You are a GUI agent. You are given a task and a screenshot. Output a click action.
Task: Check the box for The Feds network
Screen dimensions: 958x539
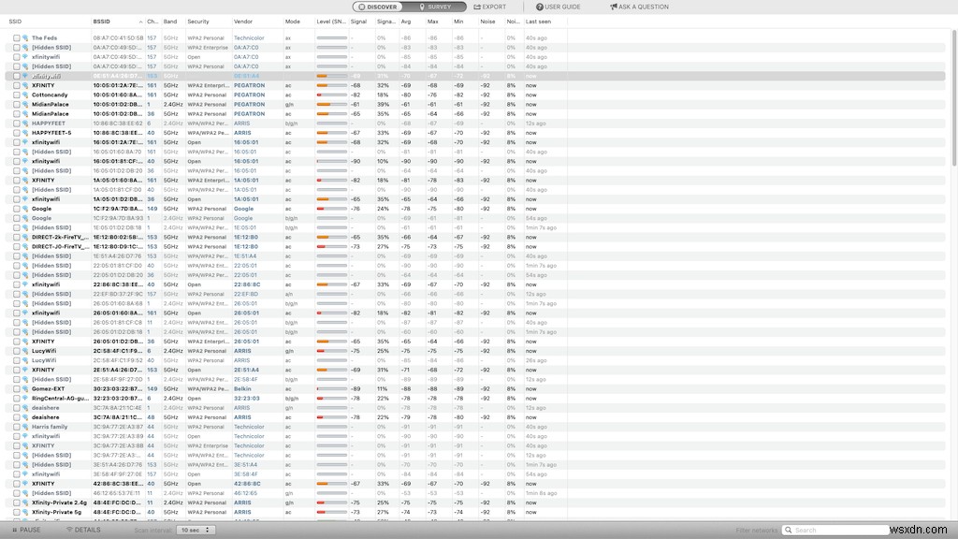(x=17, y=37)
